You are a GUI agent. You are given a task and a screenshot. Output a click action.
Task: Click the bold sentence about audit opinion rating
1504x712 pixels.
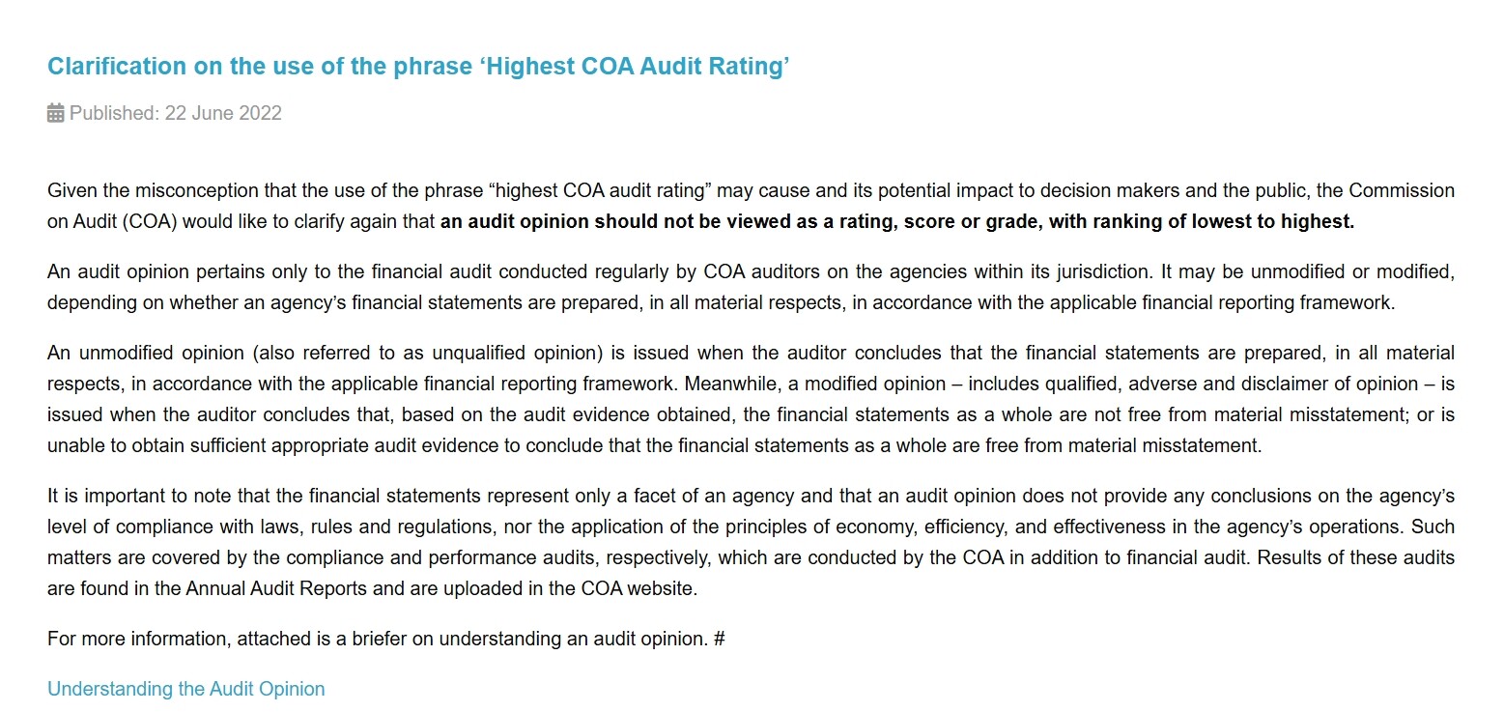click(897, 221)
